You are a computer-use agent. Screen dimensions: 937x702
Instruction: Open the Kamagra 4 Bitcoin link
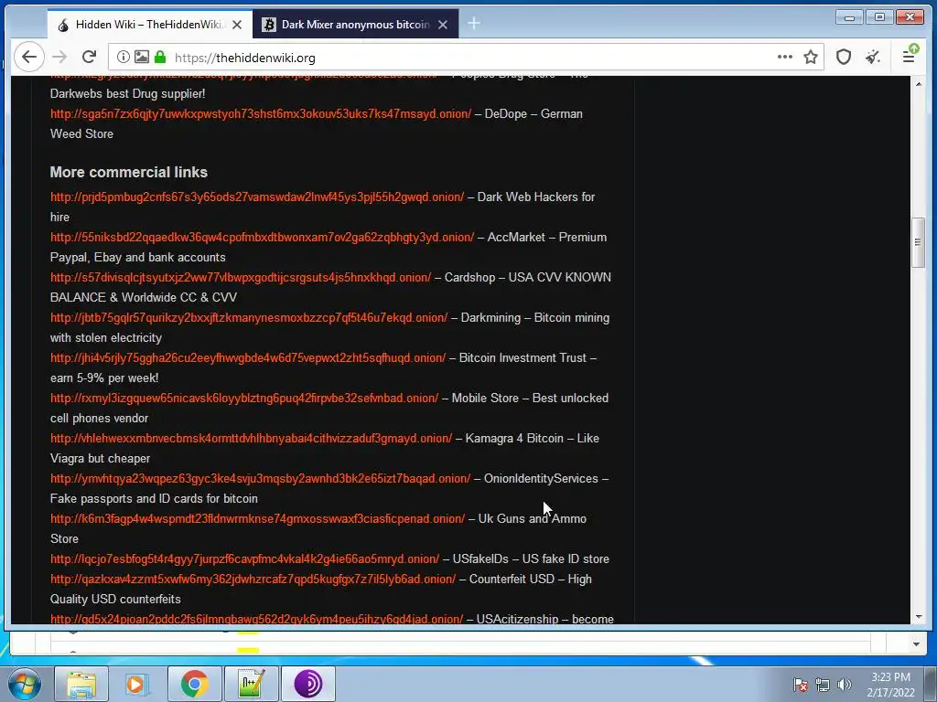tap(251, 438)
